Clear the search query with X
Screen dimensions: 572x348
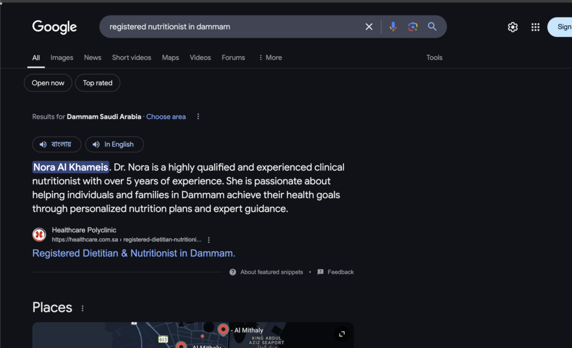tap(369, 27)
